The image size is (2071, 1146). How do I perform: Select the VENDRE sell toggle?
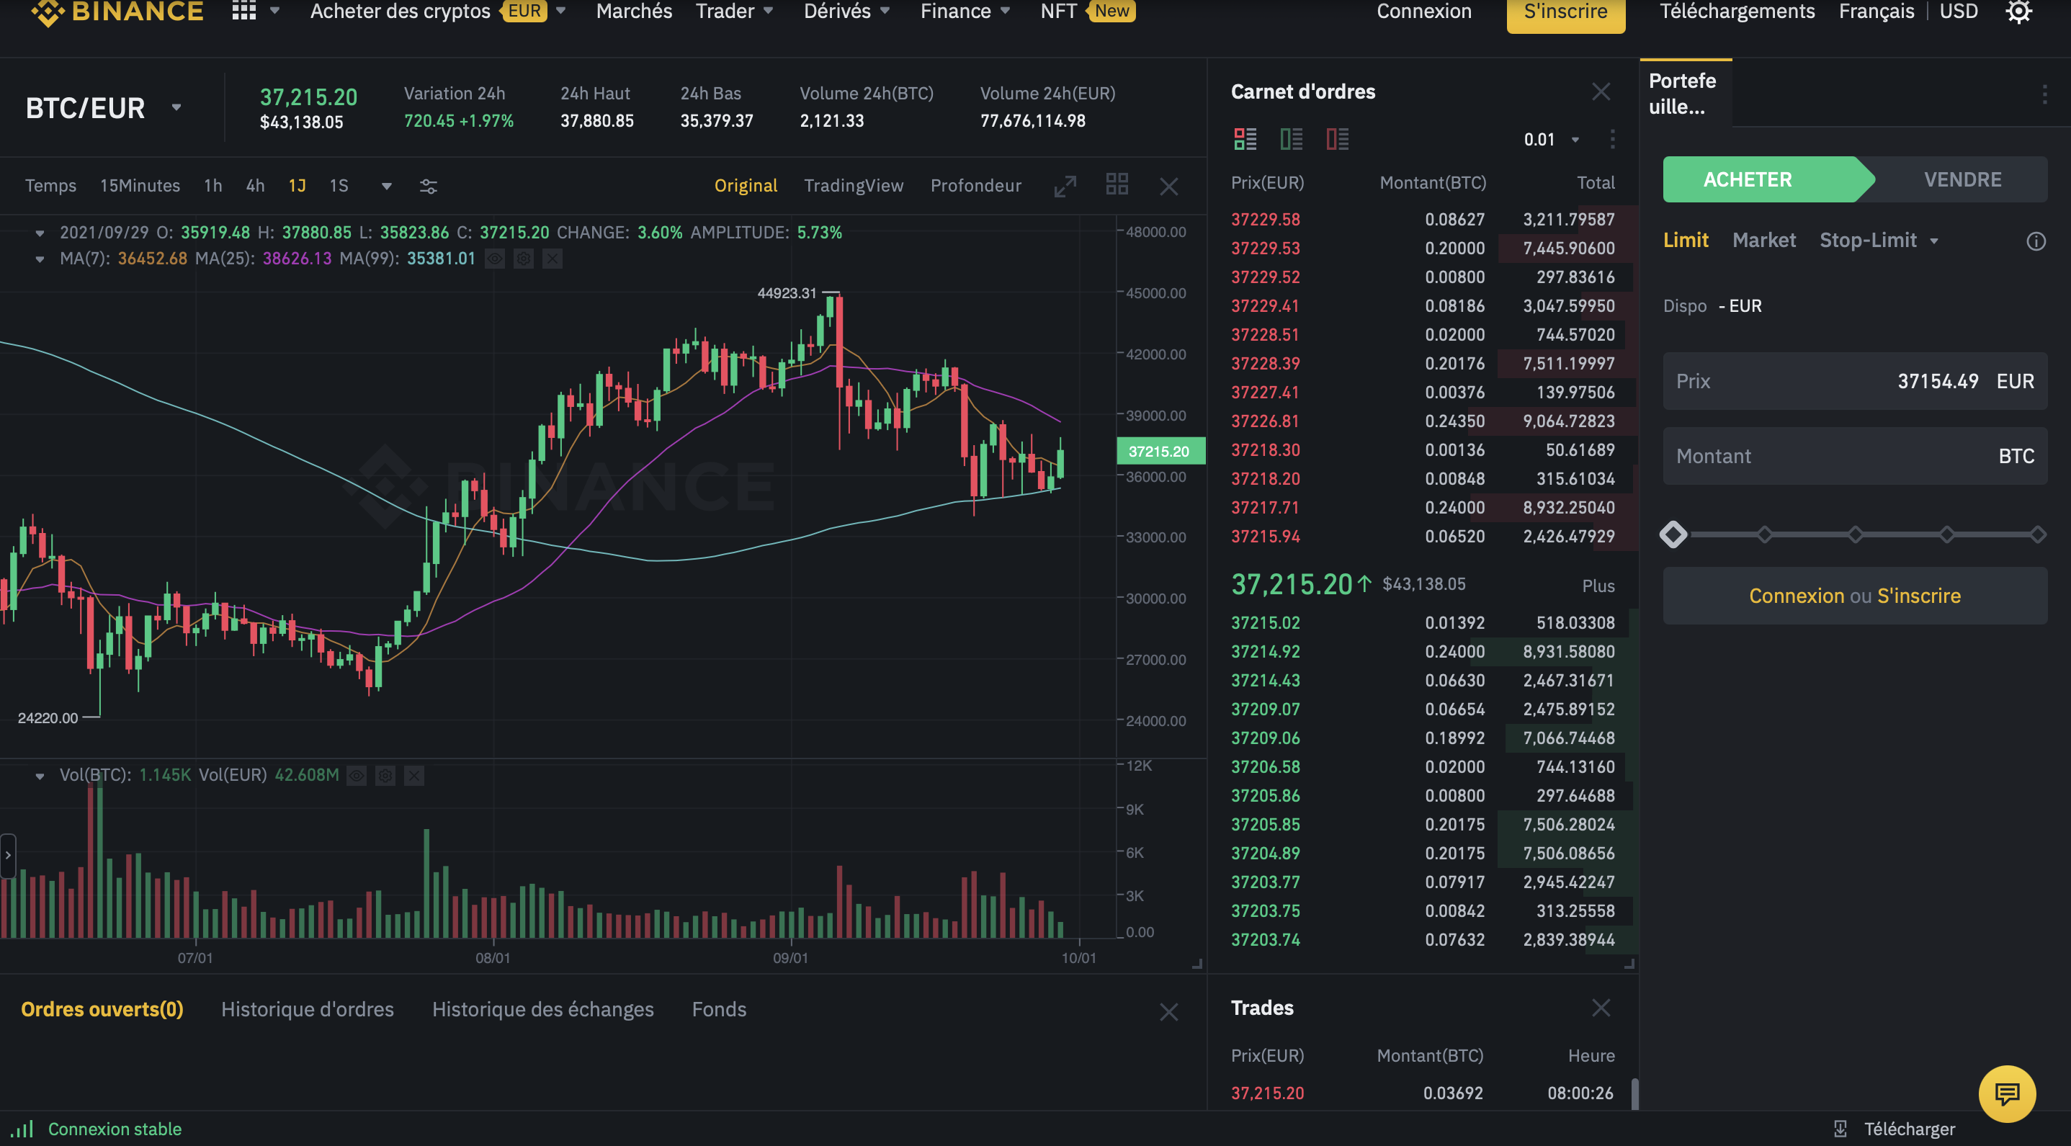click(x=1962, y=179)
